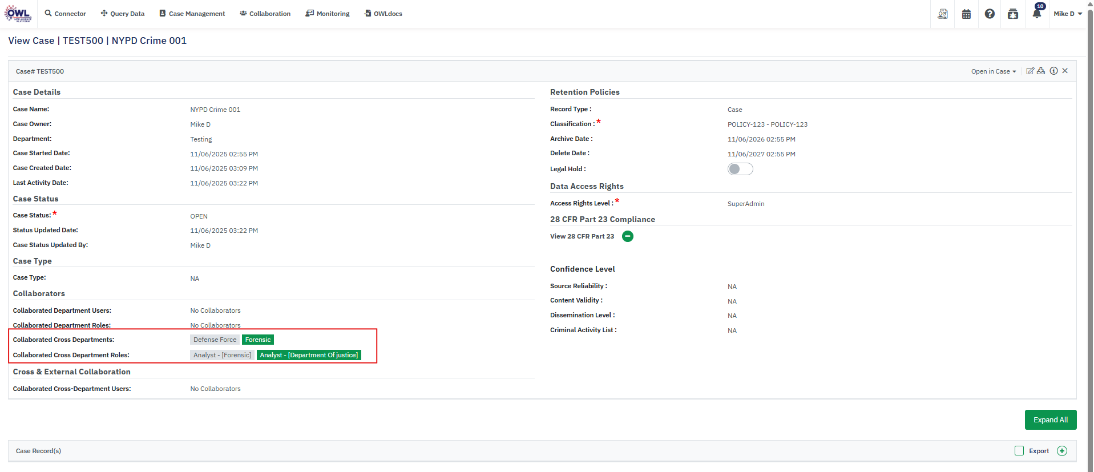Toggle the Legal Hold switch
1094x472 pixels.
pyautogui.click(x=740, y=169)
